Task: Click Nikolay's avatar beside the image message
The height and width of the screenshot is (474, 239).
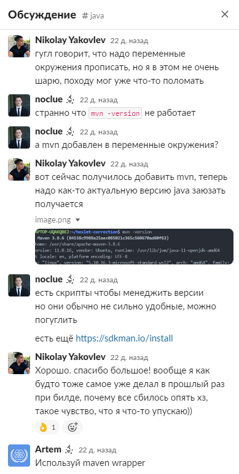Action: pyautogui.click(x=19, y=170)
